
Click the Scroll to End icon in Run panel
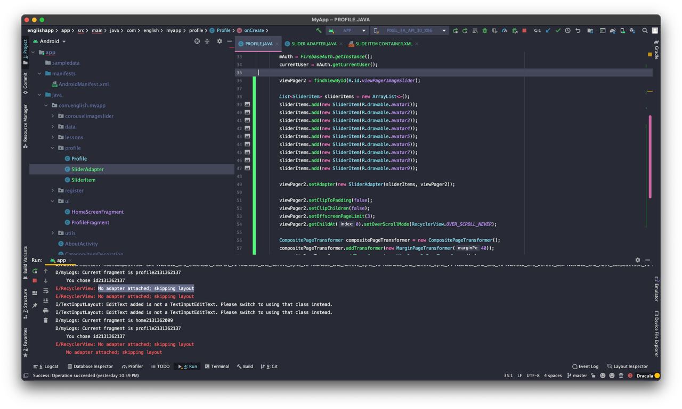(x=46, y=301)
